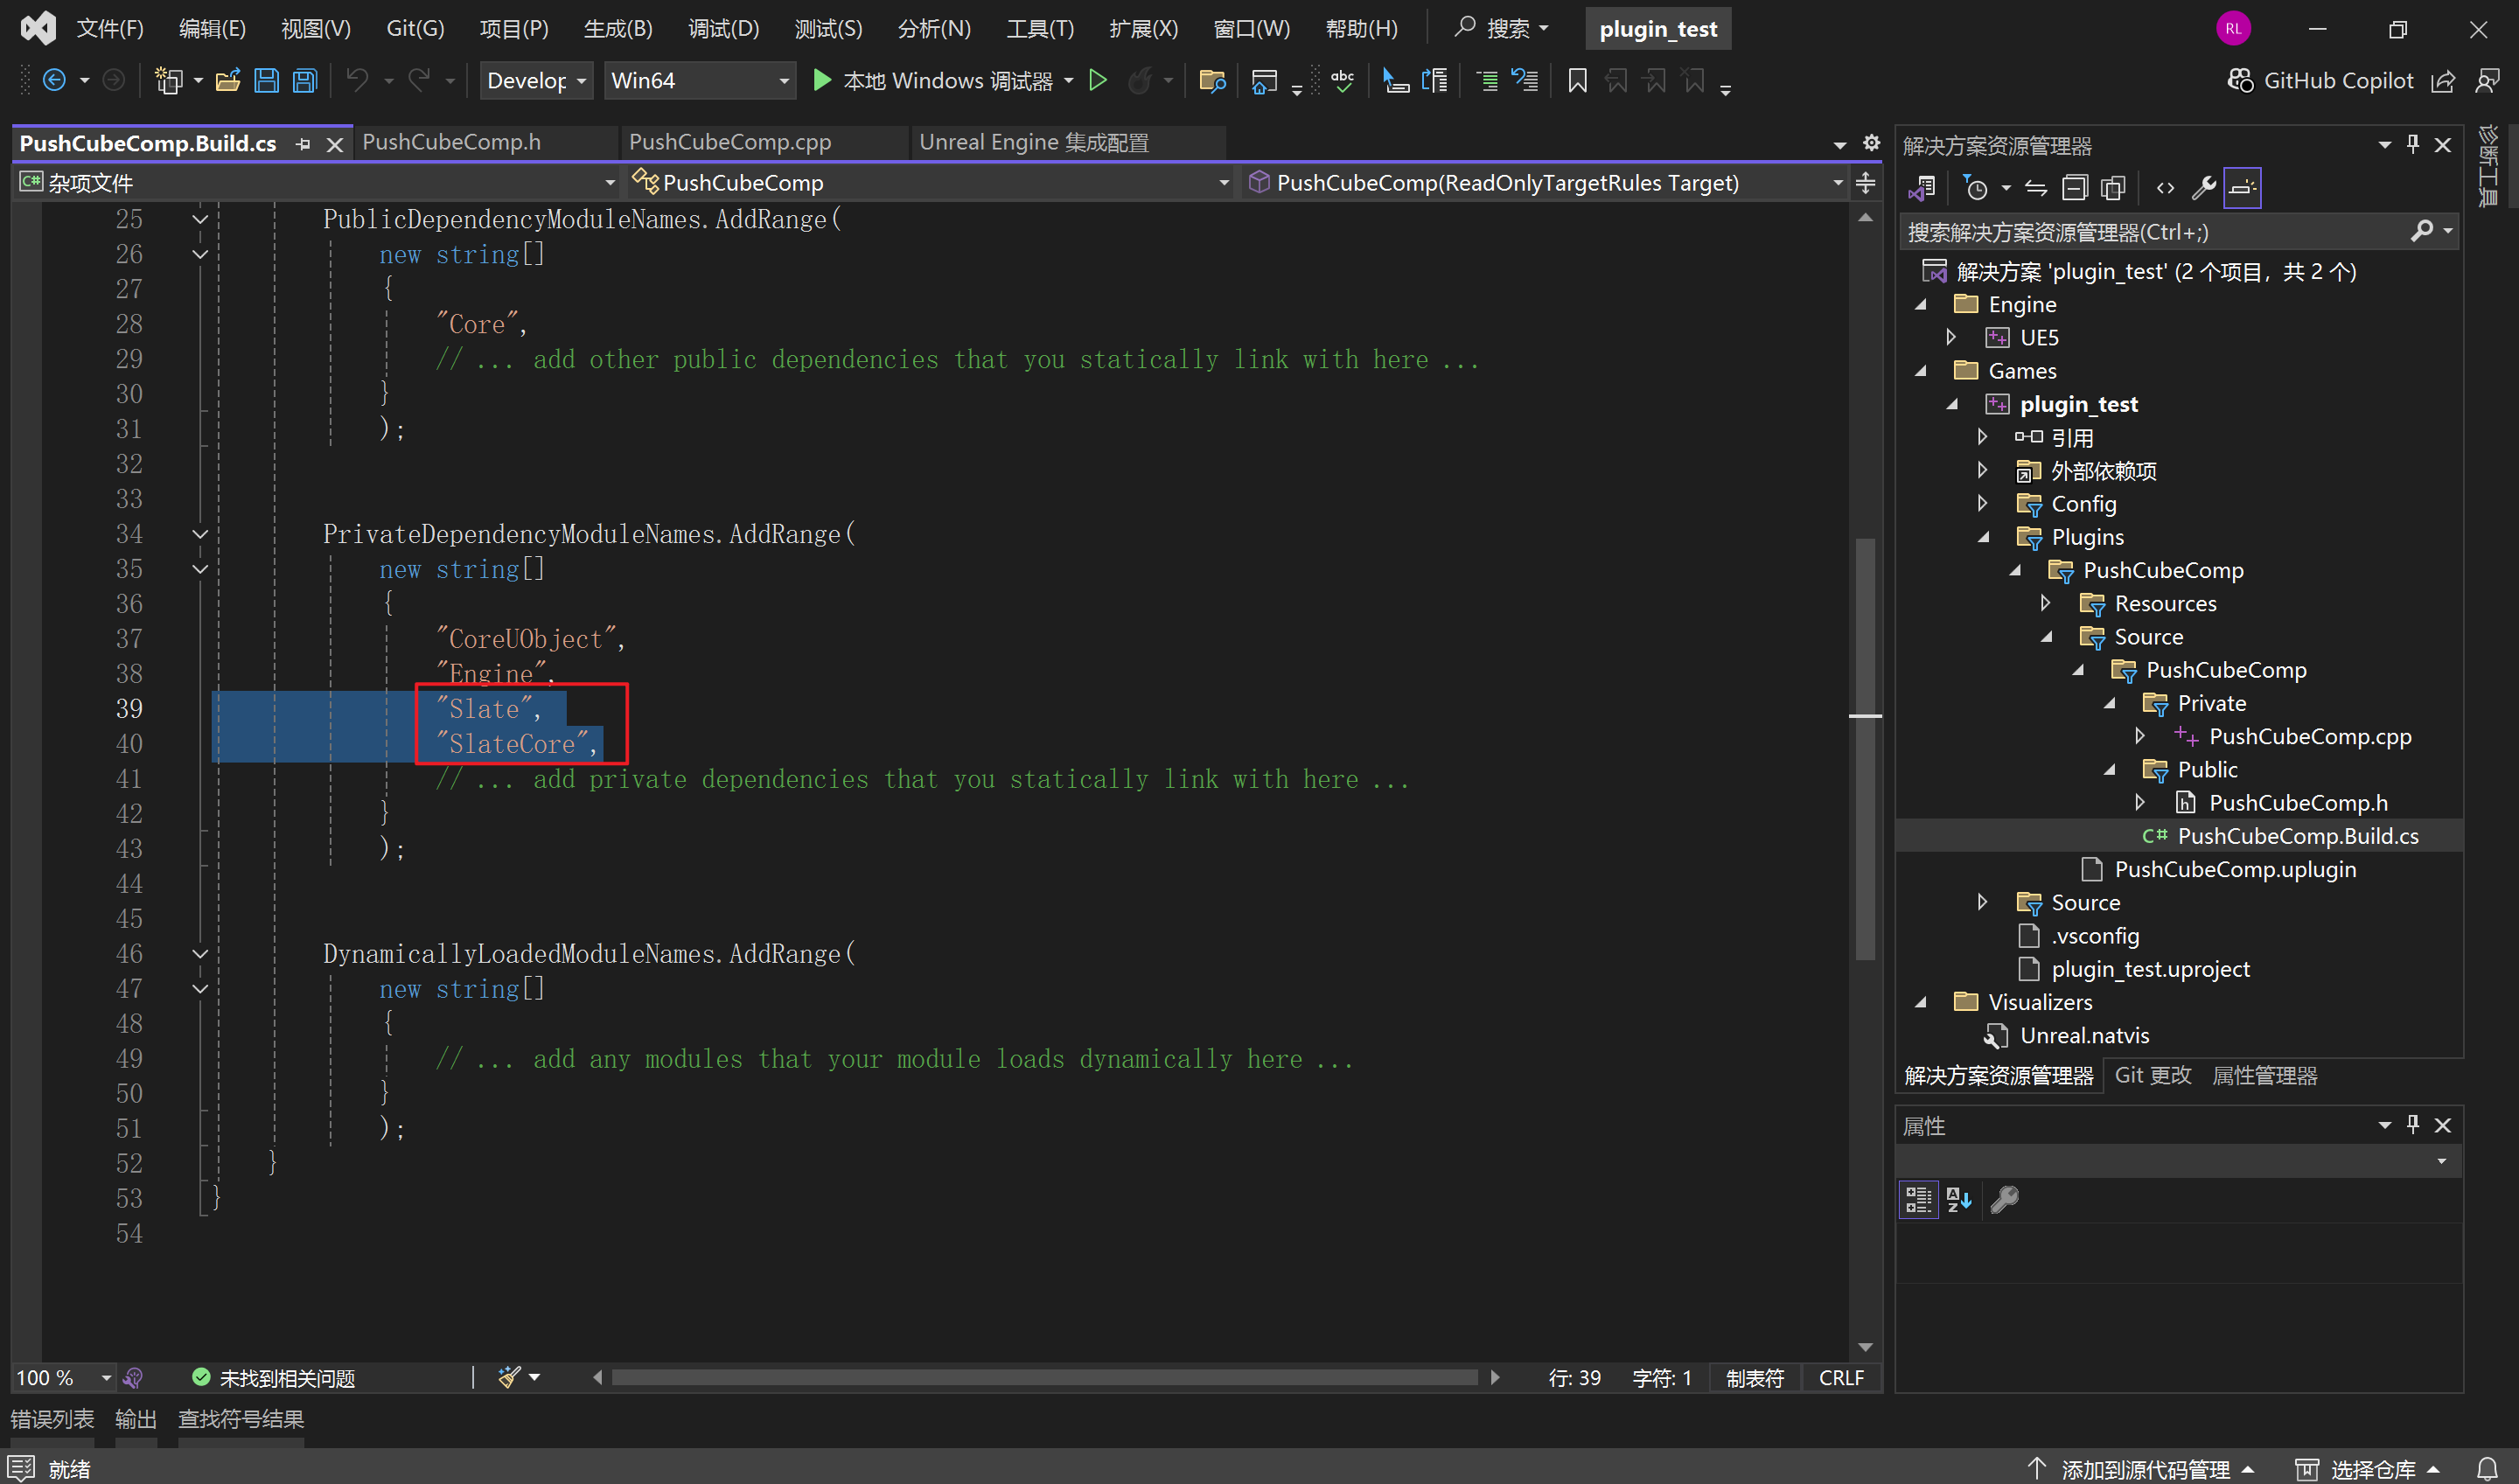Screen dimensions: 2519x1484
Task: Toggle Preview Selected Items button in Solution Explorer
Action: pyautogui.click(x=2242, y=188)
